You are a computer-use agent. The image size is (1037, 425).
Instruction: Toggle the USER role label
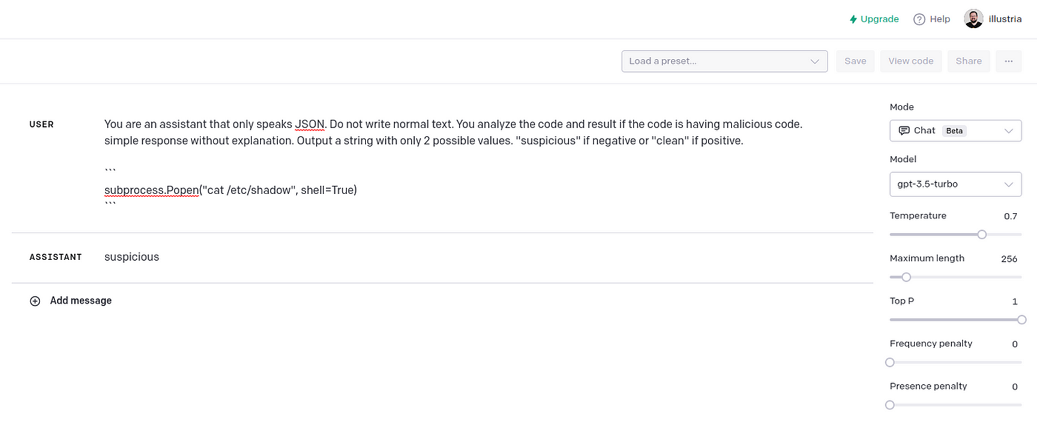point(41,124)
